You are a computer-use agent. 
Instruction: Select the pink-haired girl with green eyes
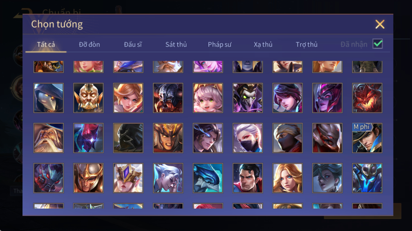coord(208,98)
